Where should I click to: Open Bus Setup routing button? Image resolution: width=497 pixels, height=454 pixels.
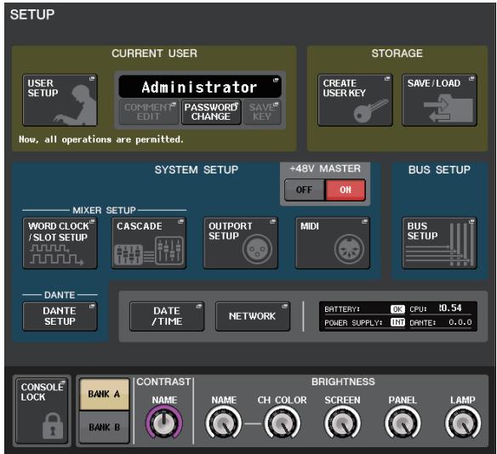coord(439,243)
